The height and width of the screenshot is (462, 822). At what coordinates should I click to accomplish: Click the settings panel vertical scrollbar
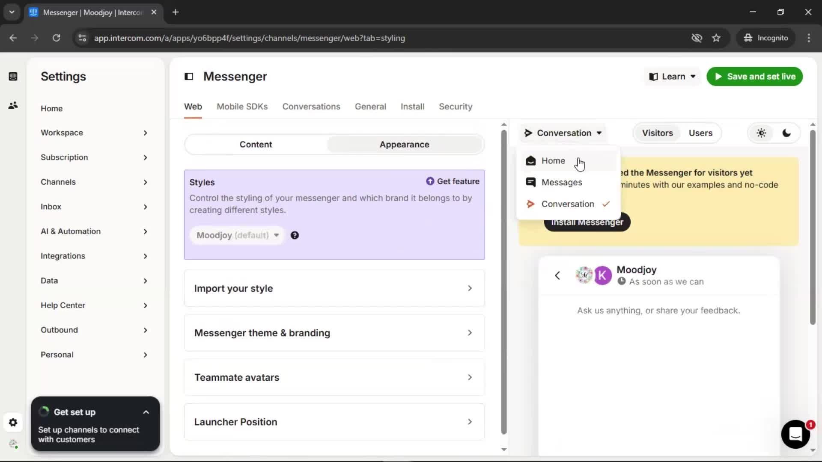[x=504, y=282]
